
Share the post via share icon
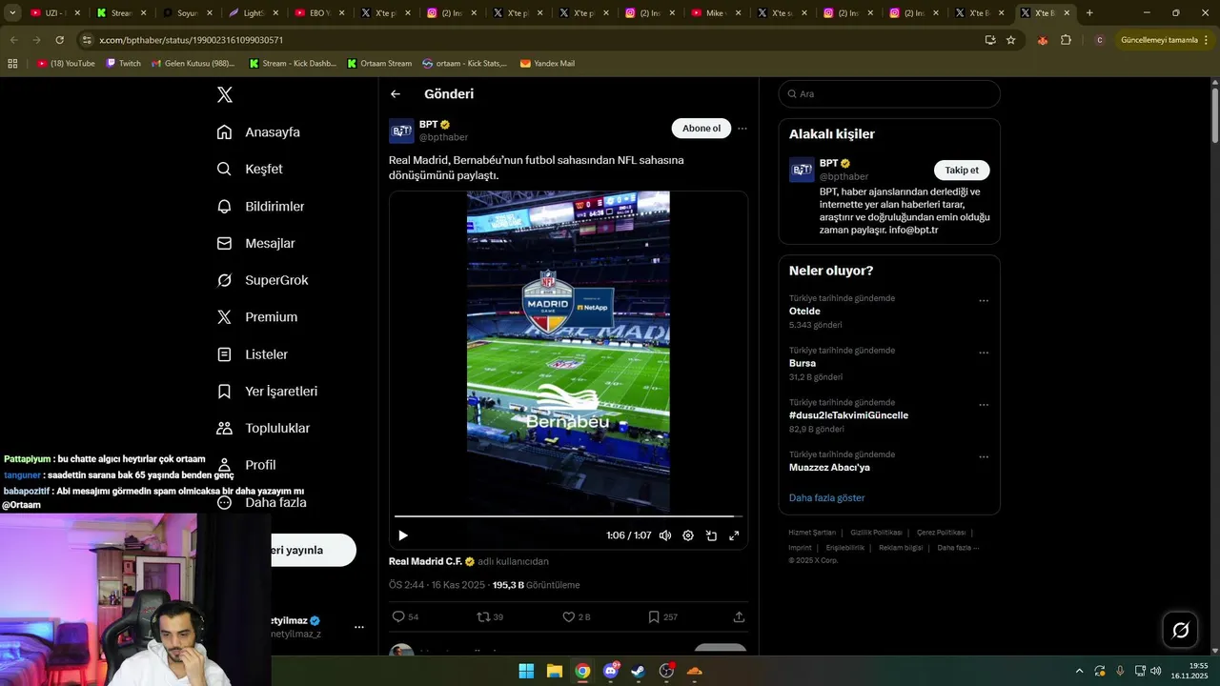point(739,616)
